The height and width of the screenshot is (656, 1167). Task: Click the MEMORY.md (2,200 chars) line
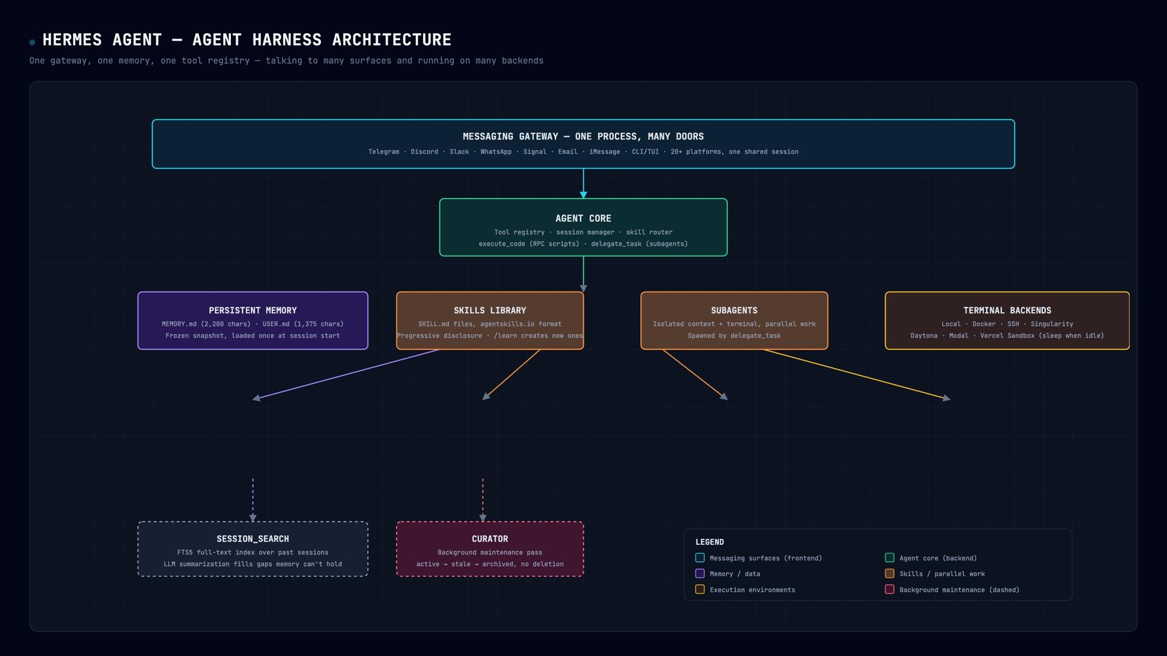253,324
